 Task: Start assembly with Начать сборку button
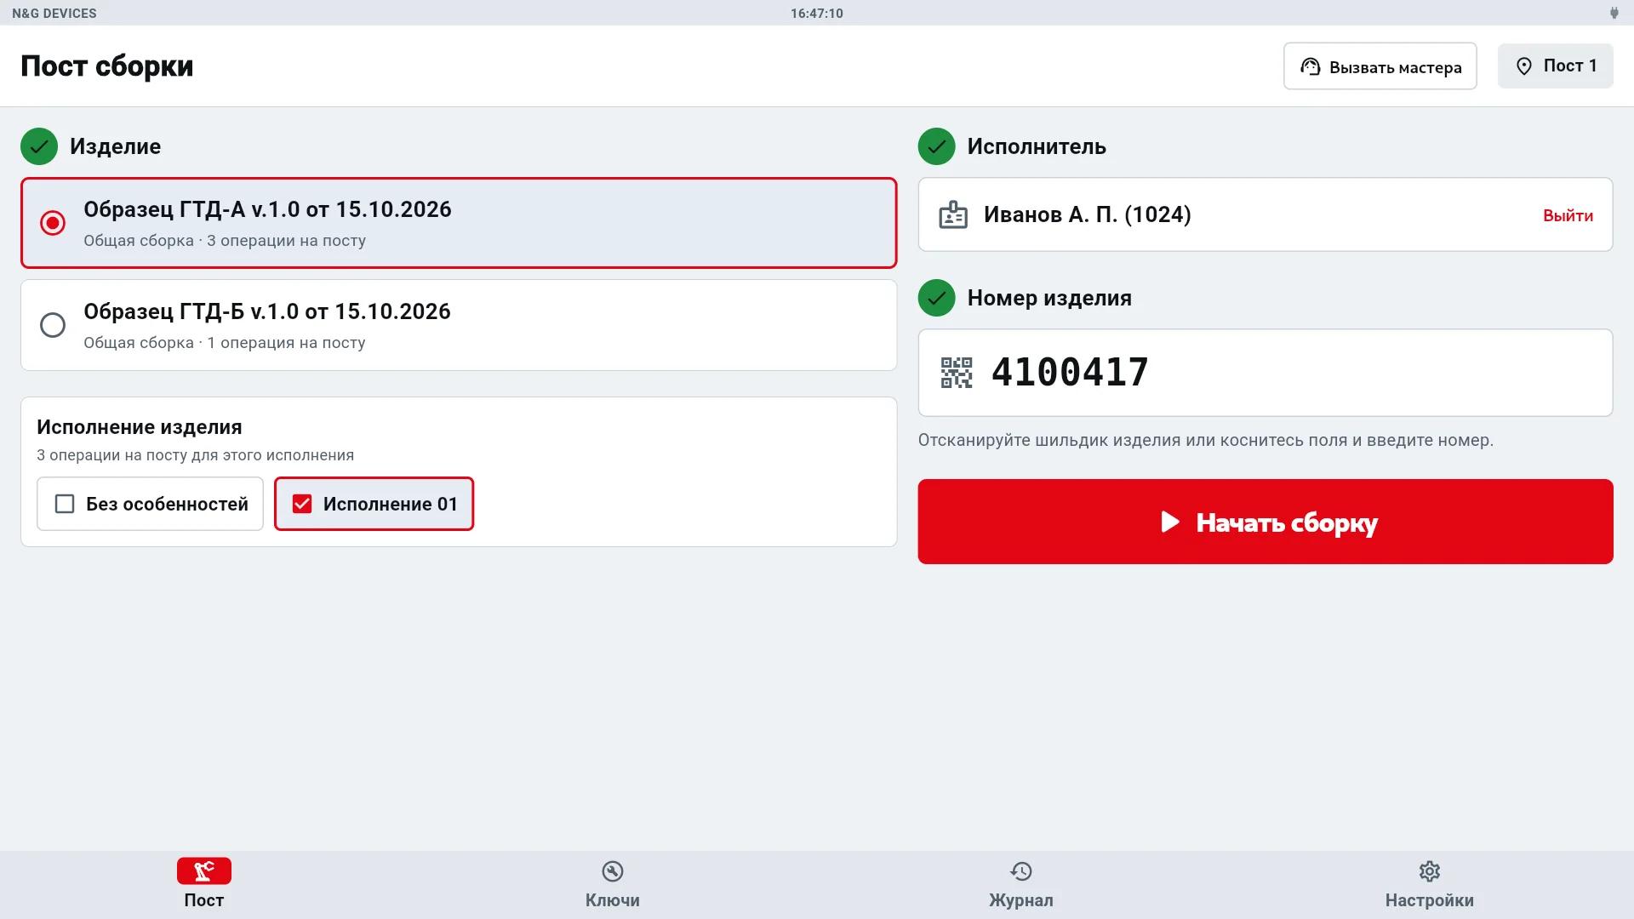[1265, 522]
